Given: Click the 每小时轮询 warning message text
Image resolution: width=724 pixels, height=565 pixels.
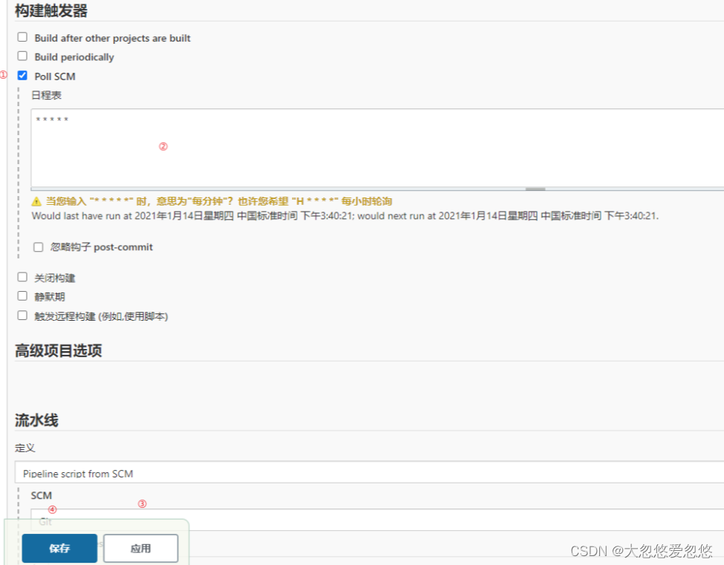Looking at the screenshot, I should (219, 201).
